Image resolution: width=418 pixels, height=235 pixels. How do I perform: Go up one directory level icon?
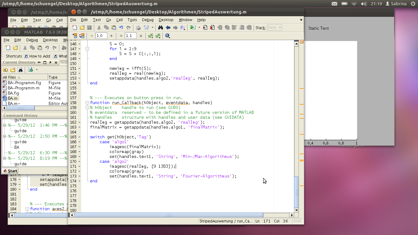click(x=6, y=70)
